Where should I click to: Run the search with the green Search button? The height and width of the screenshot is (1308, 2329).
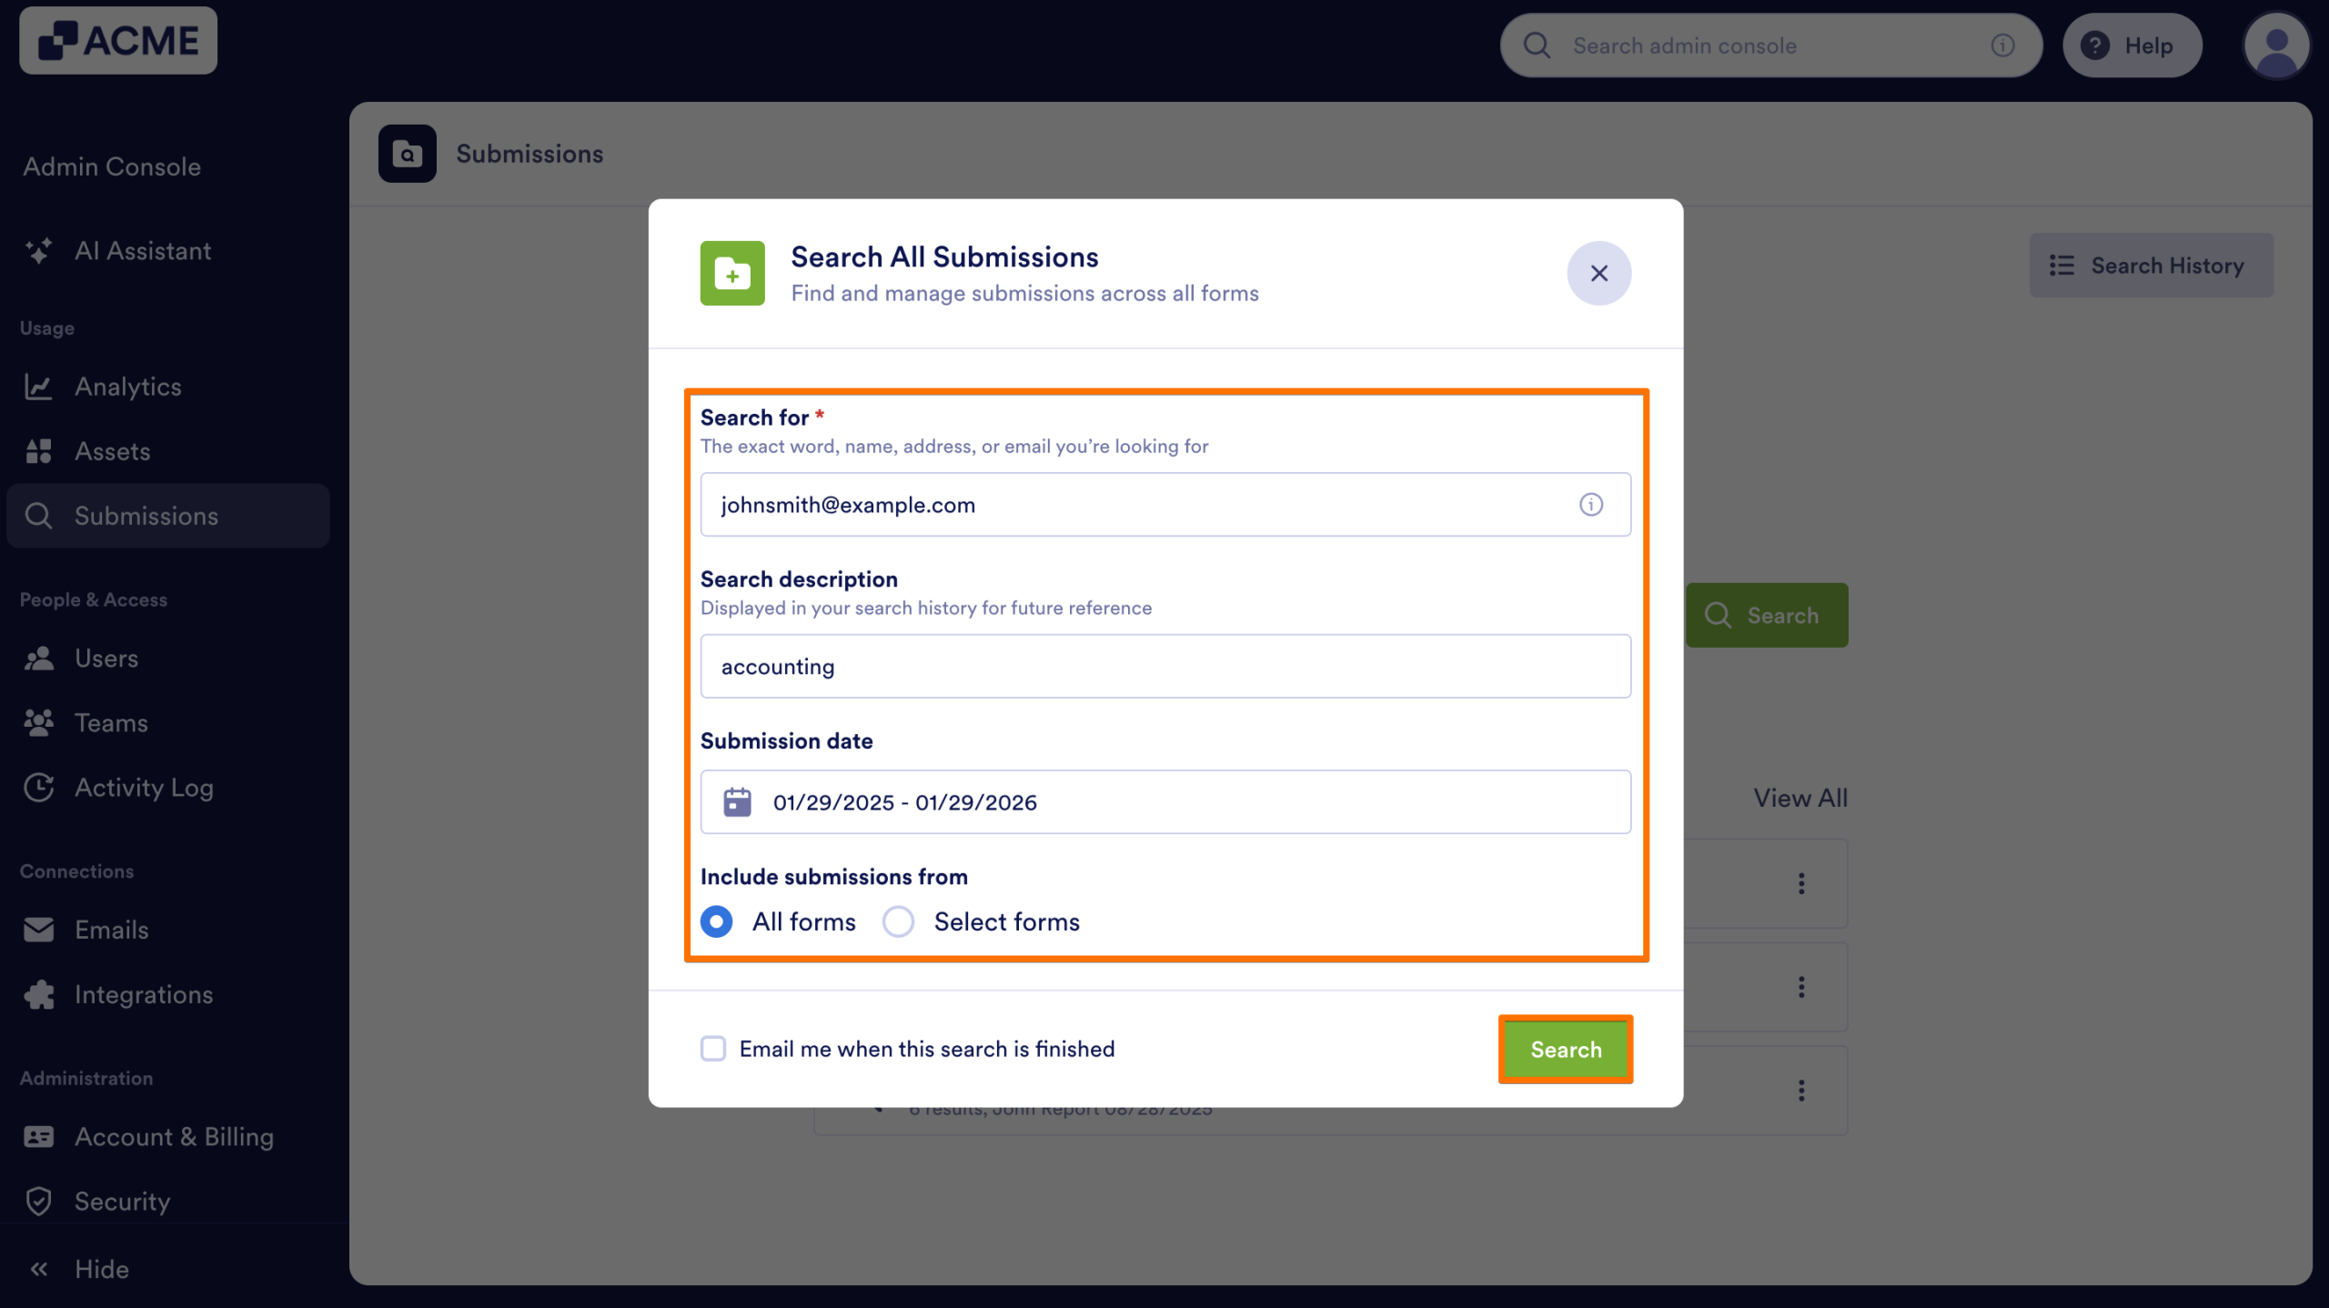click(1564, 1049)
